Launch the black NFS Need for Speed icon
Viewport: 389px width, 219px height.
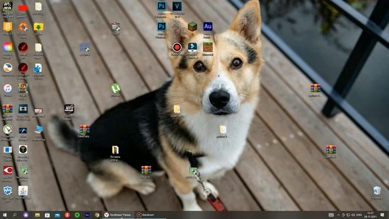[x=69, y=109]
